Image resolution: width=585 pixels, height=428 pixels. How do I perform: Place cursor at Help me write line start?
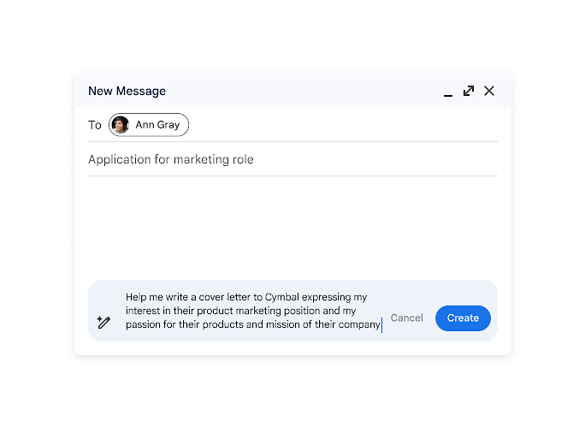(x=126, y=297)
